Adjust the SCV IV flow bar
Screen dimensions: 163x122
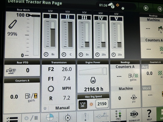point(103,36)
